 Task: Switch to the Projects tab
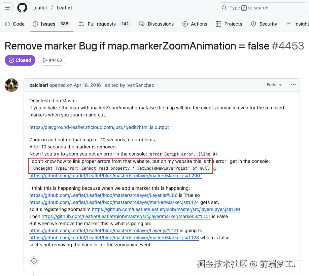click(229, 24)
